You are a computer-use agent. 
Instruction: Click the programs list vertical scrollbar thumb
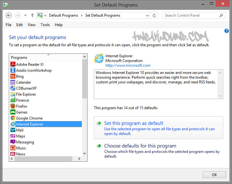pyautogui.click(x=84, y=79)
